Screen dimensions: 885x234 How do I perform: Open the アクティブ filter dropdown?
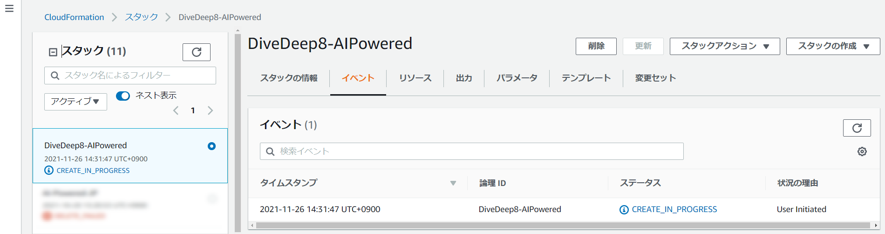pyautogui.click(x=75, y=102)
